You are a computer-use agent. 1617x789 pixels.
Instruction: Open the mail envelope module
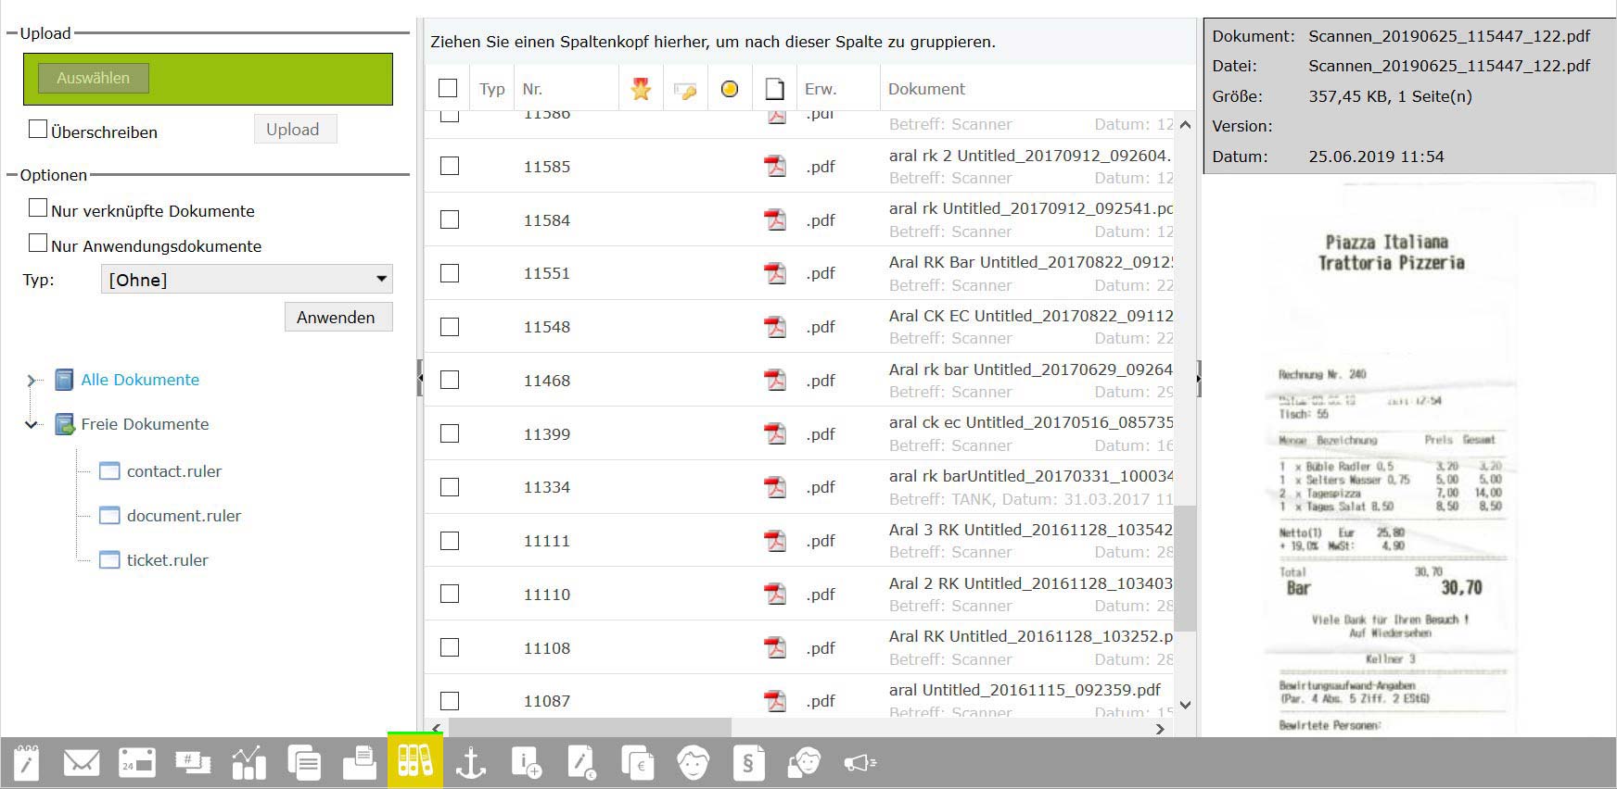[82, 763]
